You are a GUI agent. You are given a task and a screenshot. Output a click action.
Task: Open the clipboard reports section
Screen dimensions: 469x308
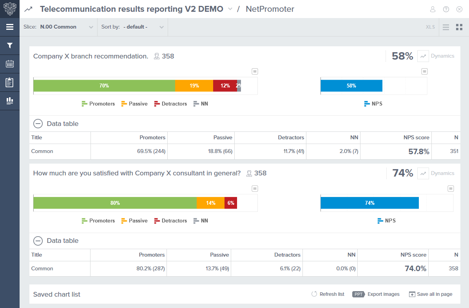[9, 82]
